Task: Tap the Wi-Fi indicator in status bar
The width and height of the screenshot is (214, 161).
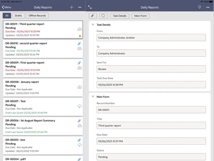Action: pos(202,2)
